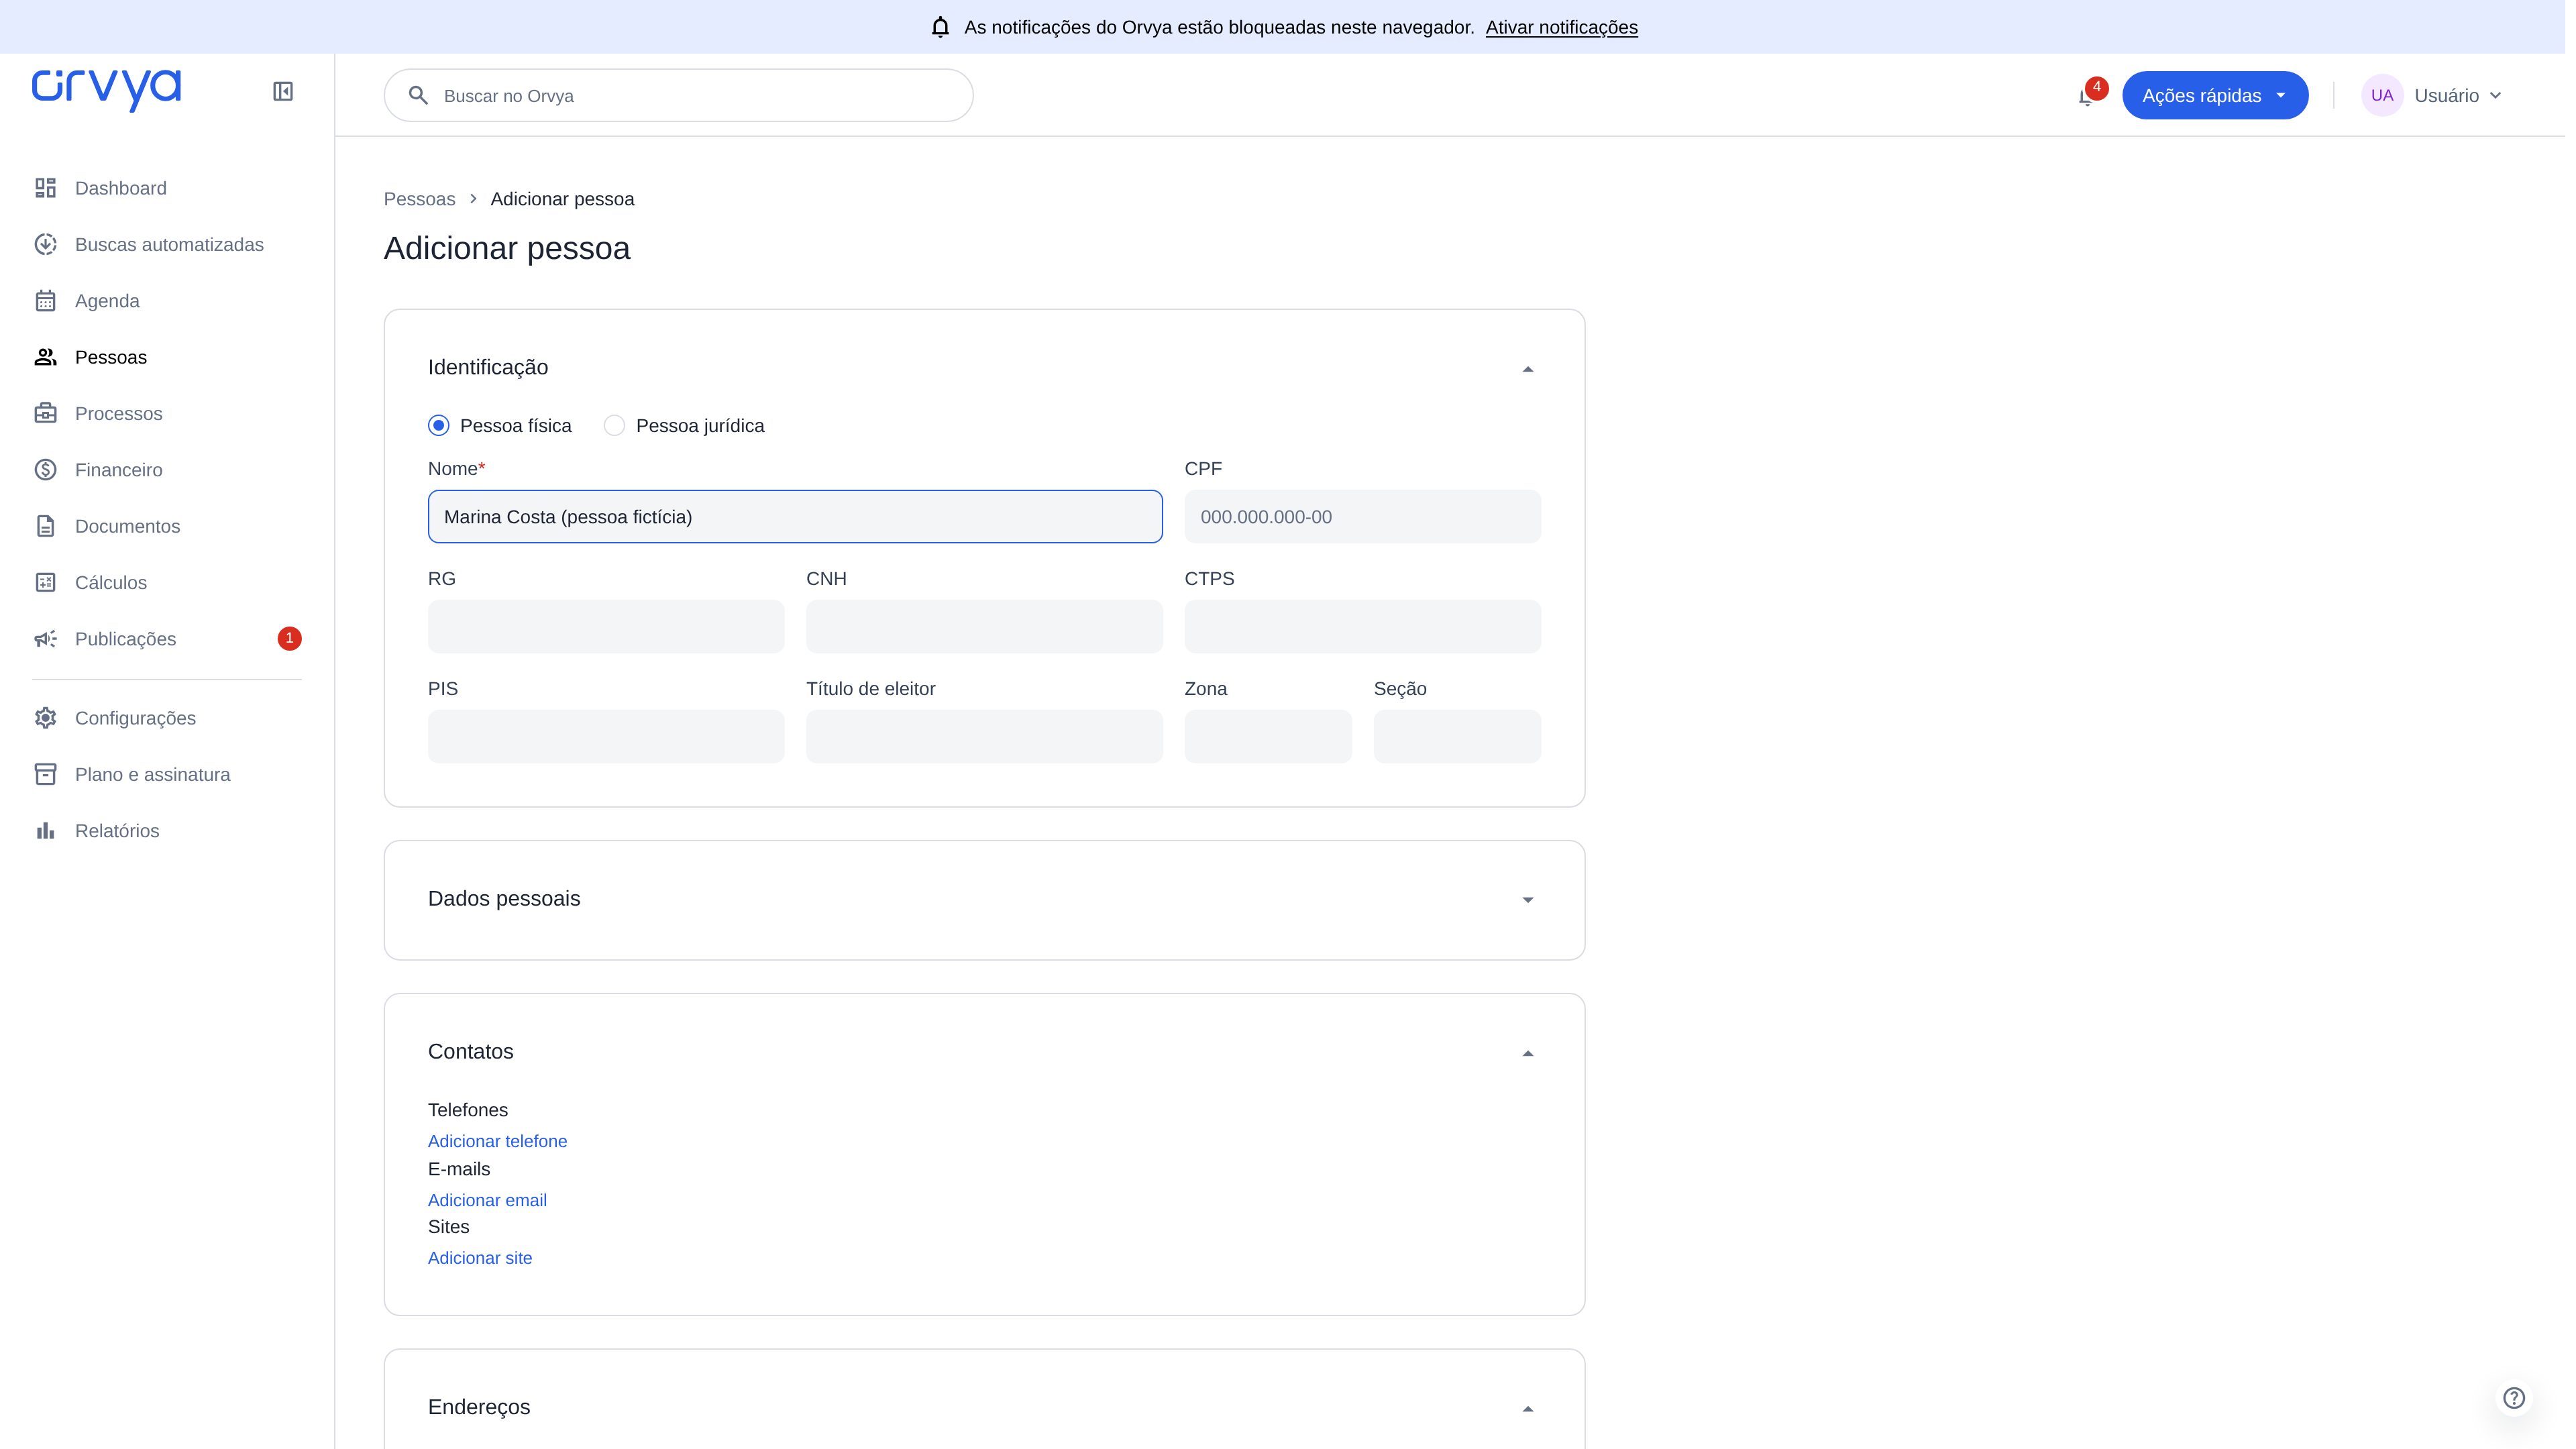
Task: Click the Ativar notificações link
Action: pos(1561,27)
